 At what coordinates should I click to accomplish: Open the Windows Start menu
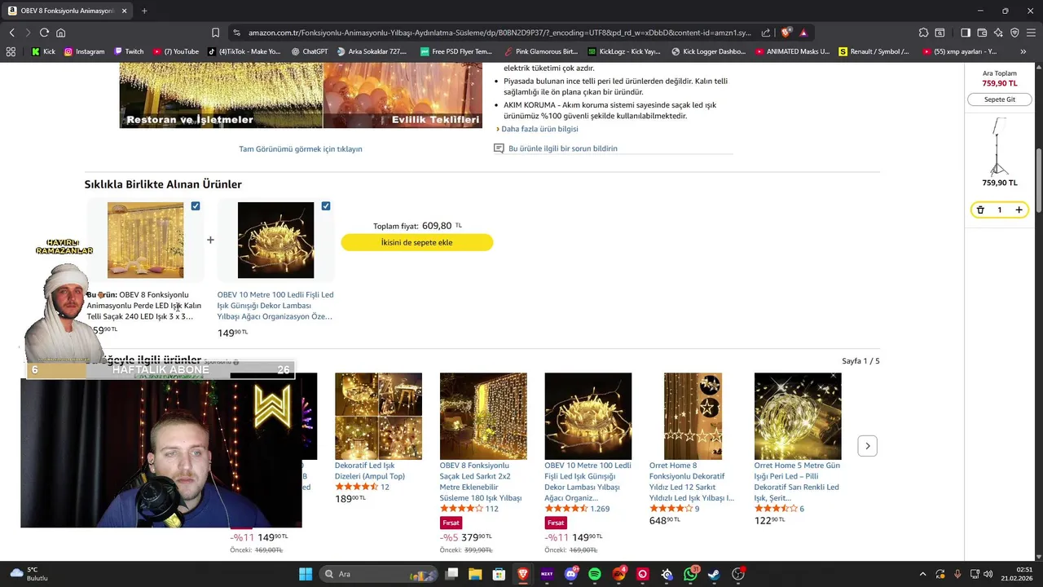coord(306,574)
